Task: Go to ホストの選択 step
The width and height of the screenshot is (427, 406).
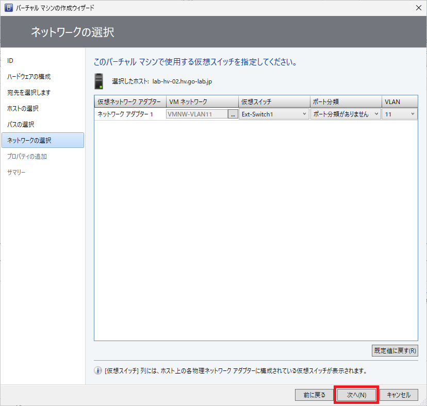Action: [x=23, y=109]
